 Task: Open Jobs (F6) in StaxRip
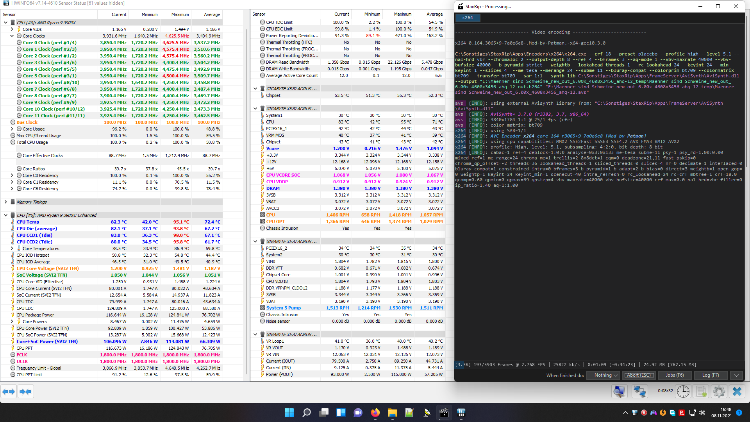(x=675, y=375)
